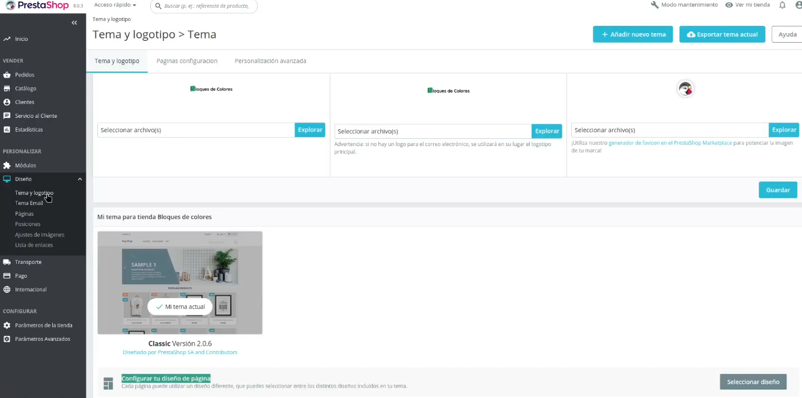Click favicon file selection field

tap(670, 130)
